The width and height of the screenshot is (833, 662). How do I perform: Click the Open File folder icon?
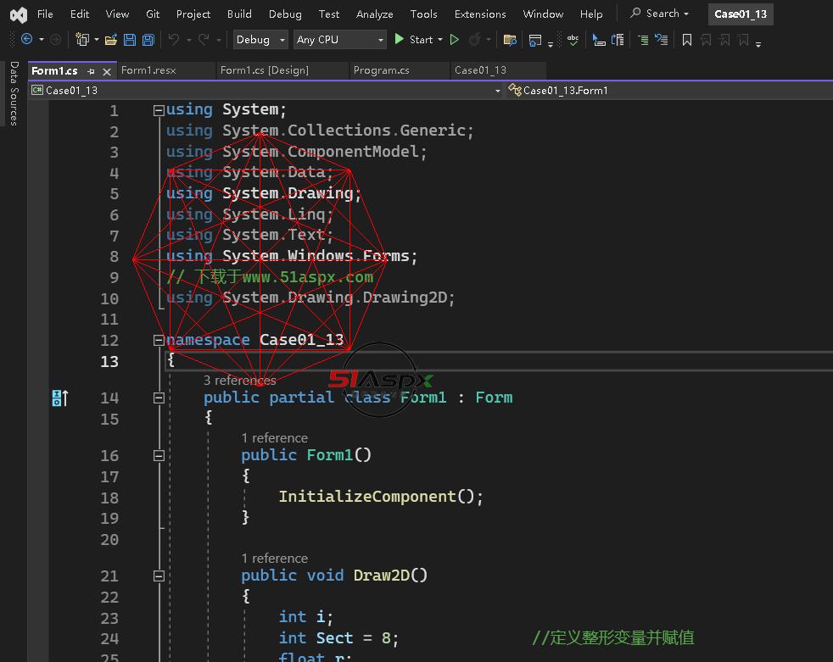point(110,39)
